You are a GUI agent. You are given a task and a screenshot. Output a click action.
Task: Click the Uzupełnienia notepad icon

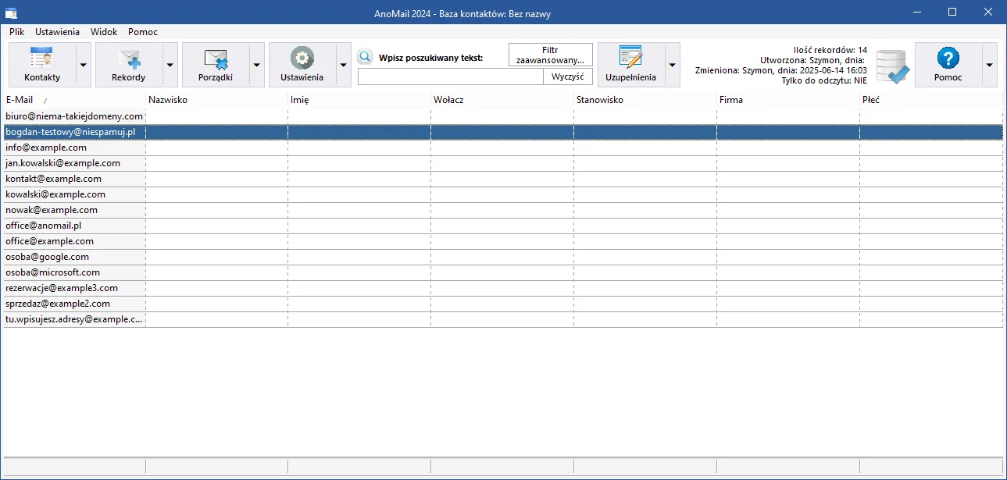pos(630,59)
